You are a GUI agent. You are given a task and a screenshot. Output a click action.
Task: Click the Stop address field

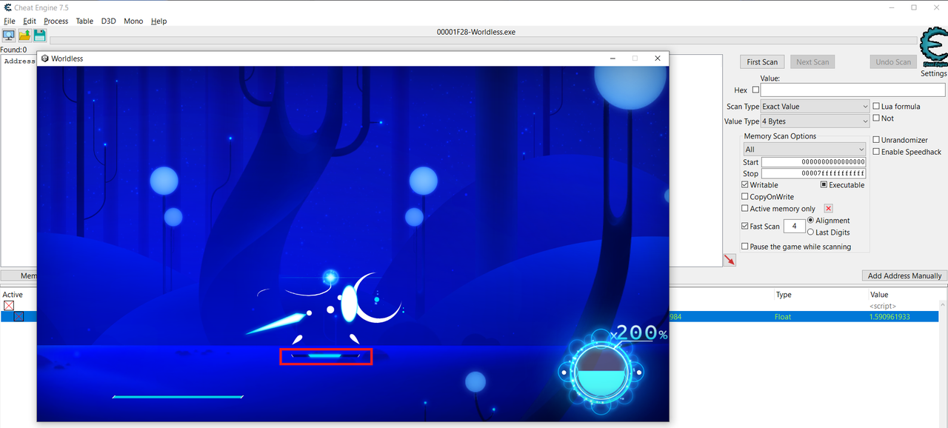pyautogui.click(x=814, y=174)
